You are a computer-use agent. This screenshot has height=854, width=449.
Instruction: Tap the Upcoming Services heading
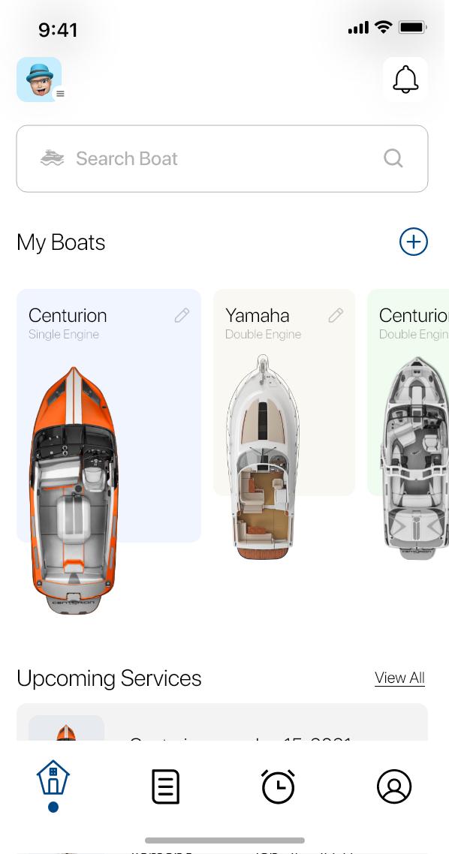pos(109,678)
